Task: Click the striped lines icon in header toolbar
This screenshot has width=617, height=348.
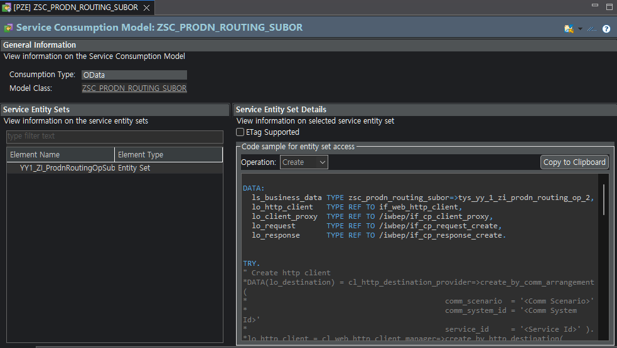Action: [592, 29]
